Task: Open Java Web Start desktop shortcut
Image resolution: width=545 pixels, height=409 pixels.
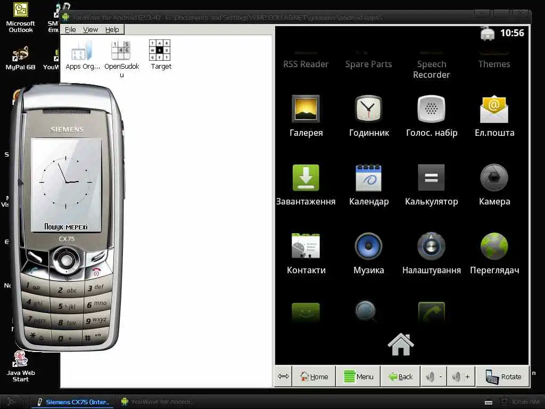Action: [x=21, y=366]
